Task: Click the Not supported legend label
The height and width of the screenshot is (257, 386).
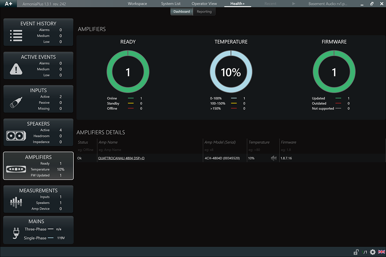Action: tap(323, 109)
